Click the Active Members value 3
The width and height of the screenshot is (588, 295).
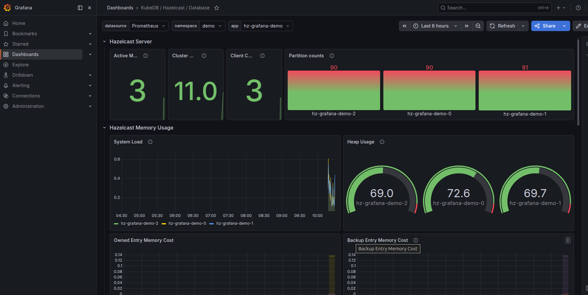pos(138,91)
